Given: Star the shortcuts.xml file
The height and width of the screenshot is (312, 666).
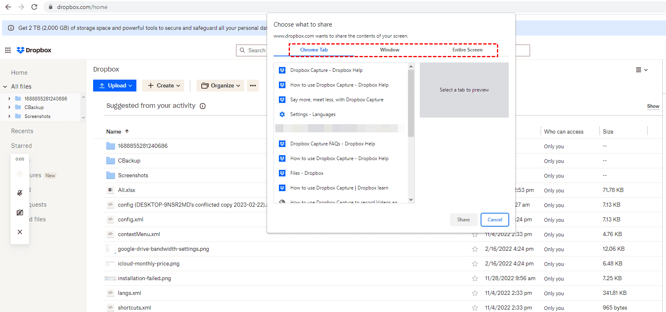Looking at the screenshot, I should (475, 308).
